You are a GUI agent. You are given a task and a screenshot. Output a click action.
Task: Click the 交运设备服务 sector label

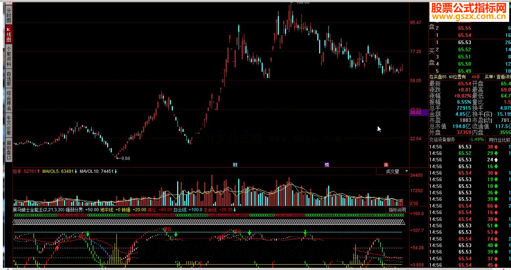coord(442,139)
